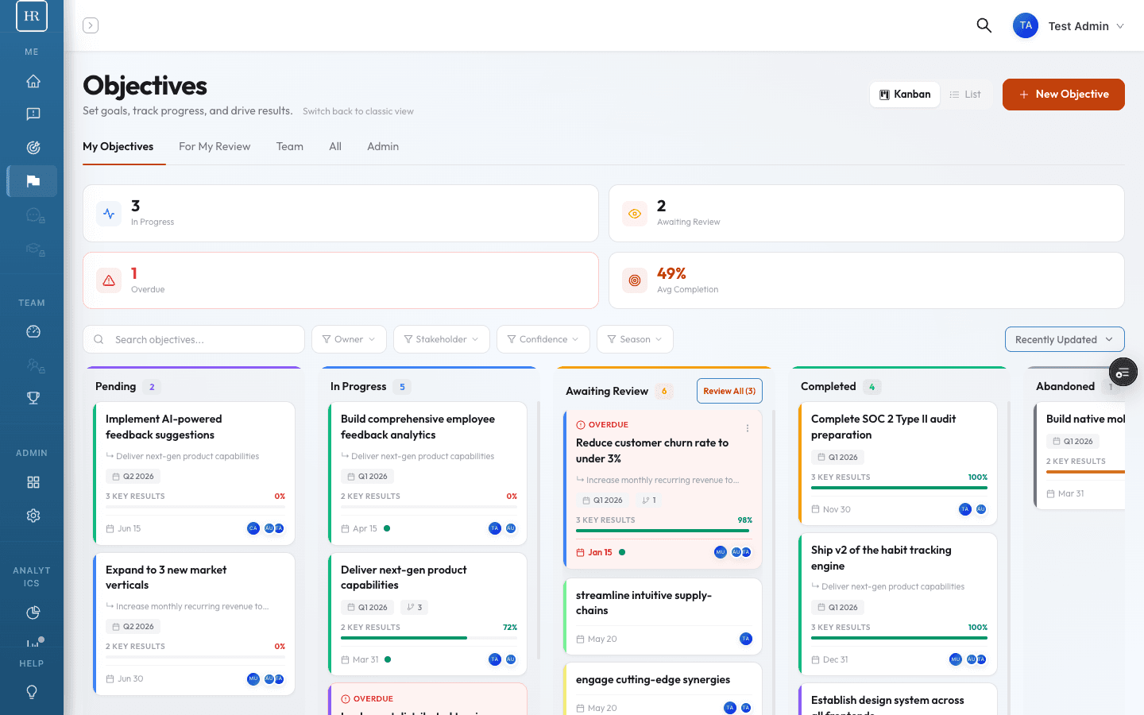Open the team dashboard gauge icon in sidebar
The image size is (1144, 715).
[x=33, y=331]
